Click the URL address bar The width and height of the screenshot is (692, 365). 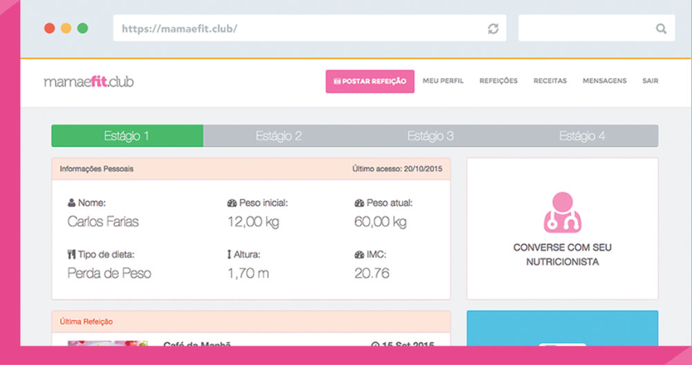pyautogui.click(x=309, y=28)
